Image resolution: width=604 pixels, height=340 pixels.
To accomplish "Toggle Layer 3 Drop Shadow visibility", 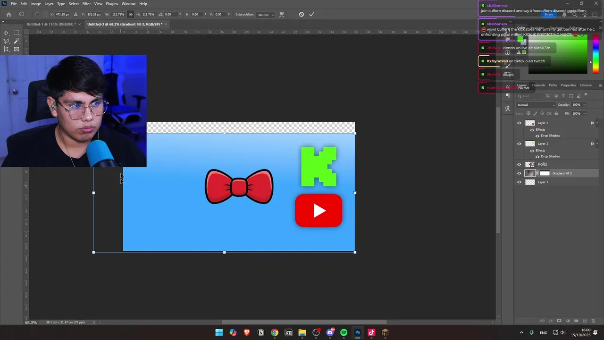I will click(537, 136).
